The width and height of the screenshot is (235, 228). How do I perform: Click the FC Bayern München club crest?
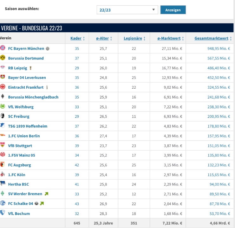tap(3, 48)
